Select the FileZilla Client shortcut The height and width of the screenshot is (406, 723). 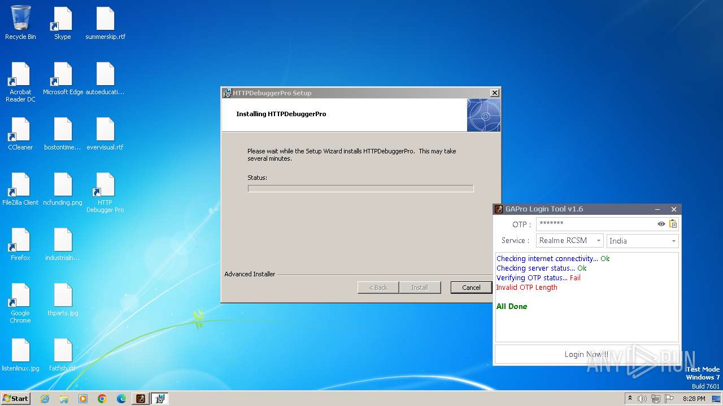(20, 188)
